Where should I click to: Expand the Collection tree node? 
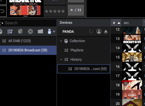[61, 41]
